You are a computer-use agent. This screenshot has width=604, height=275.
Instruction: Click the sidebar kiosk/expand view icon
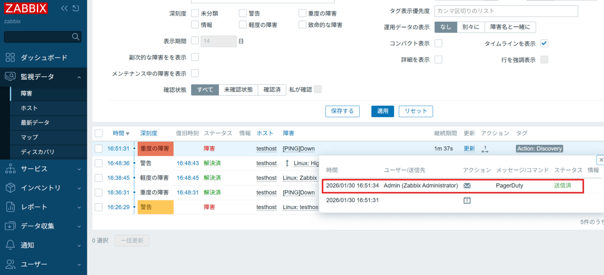[75, 8]
